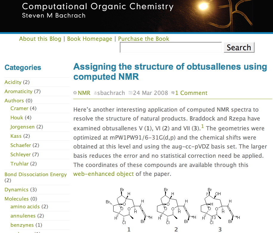Open the Schleyer author category

(20, 154)
